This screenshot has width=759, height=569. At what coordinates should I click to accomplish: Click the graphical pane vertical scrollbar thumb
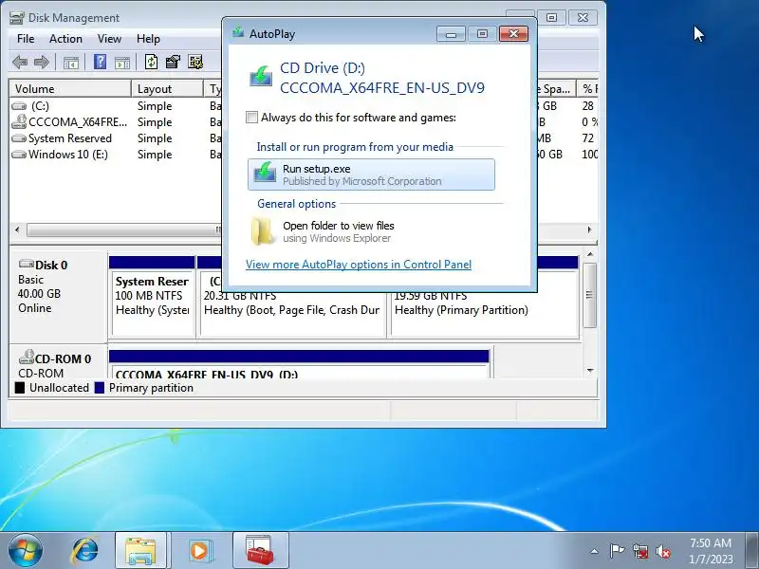589,295
